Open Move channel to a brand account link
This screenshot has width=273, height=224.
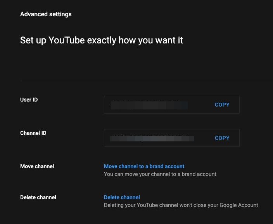(144, 166)
